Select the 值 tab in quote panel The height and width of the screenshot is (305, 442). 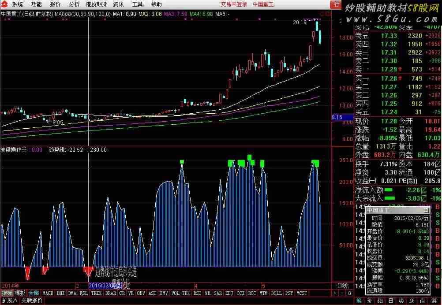(x=423, y=301)
